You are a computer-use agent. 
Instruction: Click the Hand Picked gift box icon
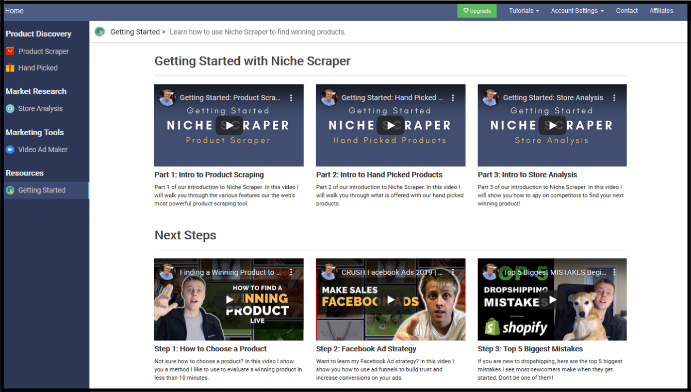10,68
